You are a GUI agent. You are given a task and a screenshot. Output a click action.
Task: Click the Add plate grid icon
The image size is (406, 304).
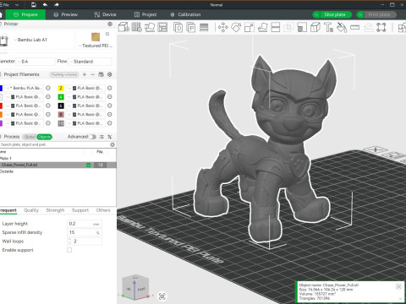click(137, 27)
